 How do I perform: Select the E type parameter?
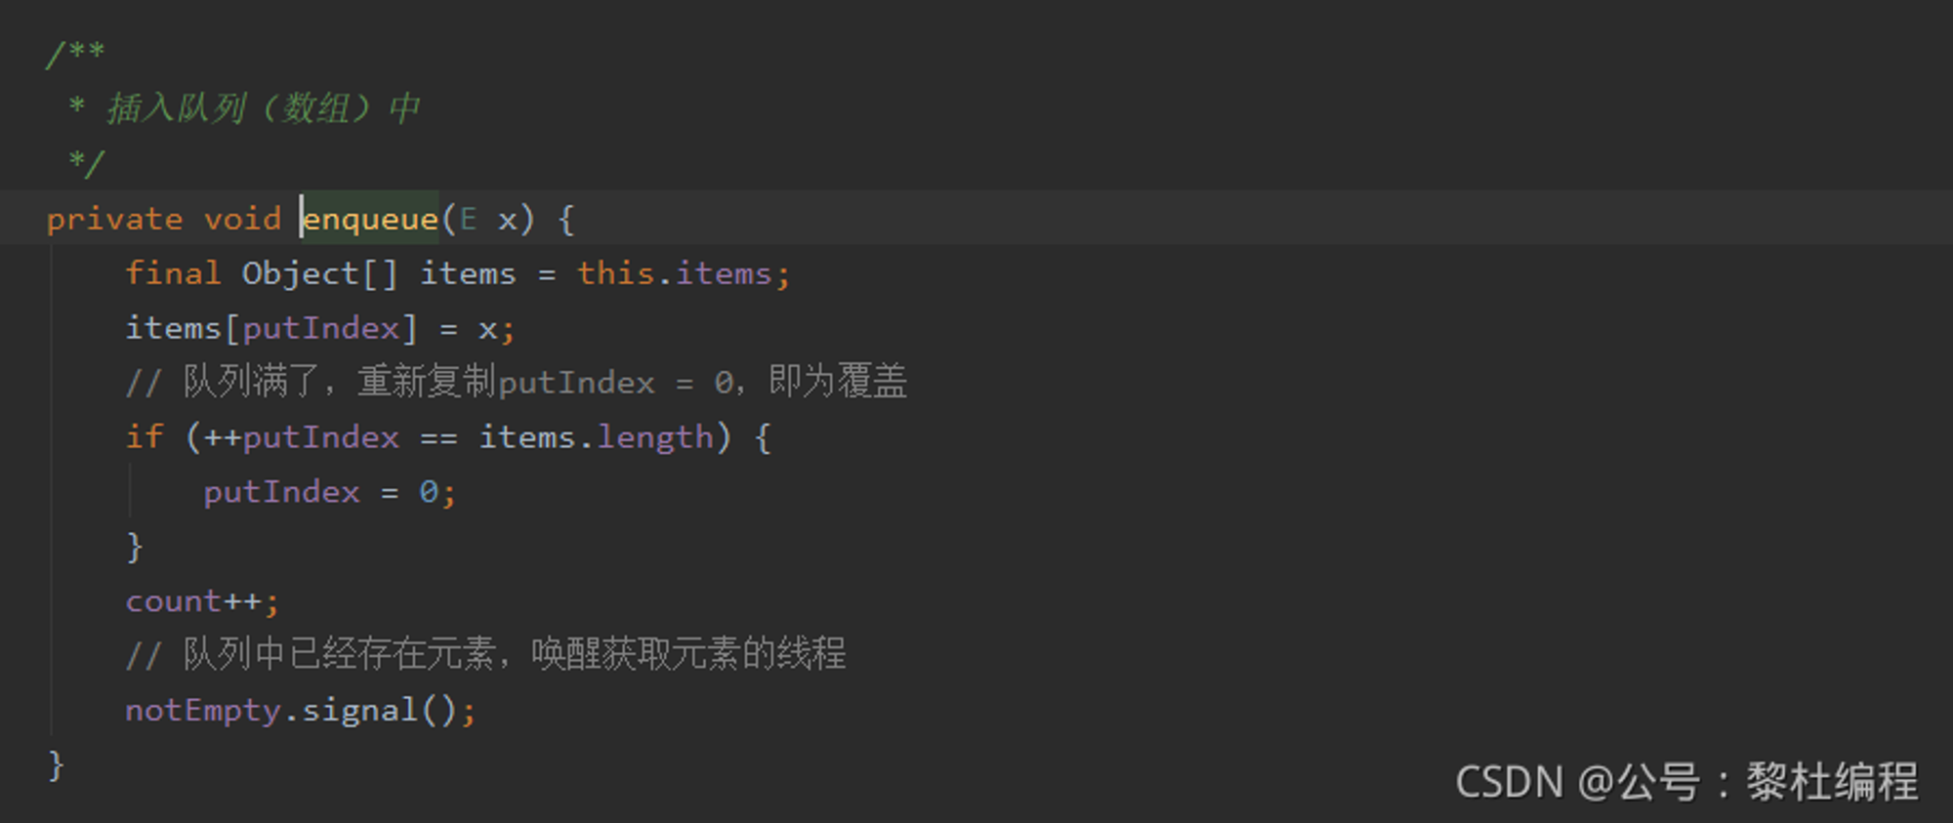[x=469, y=219]
